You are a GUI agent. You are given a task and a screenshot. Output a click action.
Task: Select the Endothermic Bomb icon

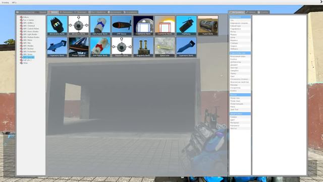(x=143, y=25)
